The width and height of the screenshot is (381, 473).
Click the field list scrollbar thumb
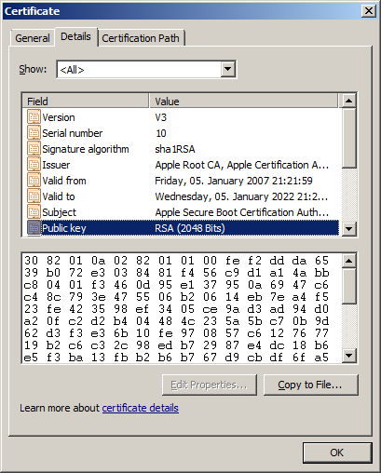tap(348, 138)
